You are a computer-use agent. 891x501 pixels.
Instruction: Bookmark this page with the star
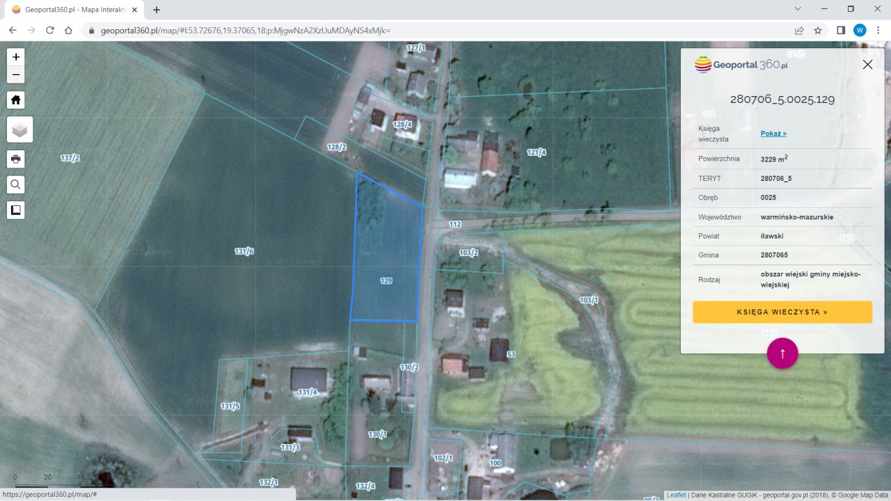coord(818,31)
